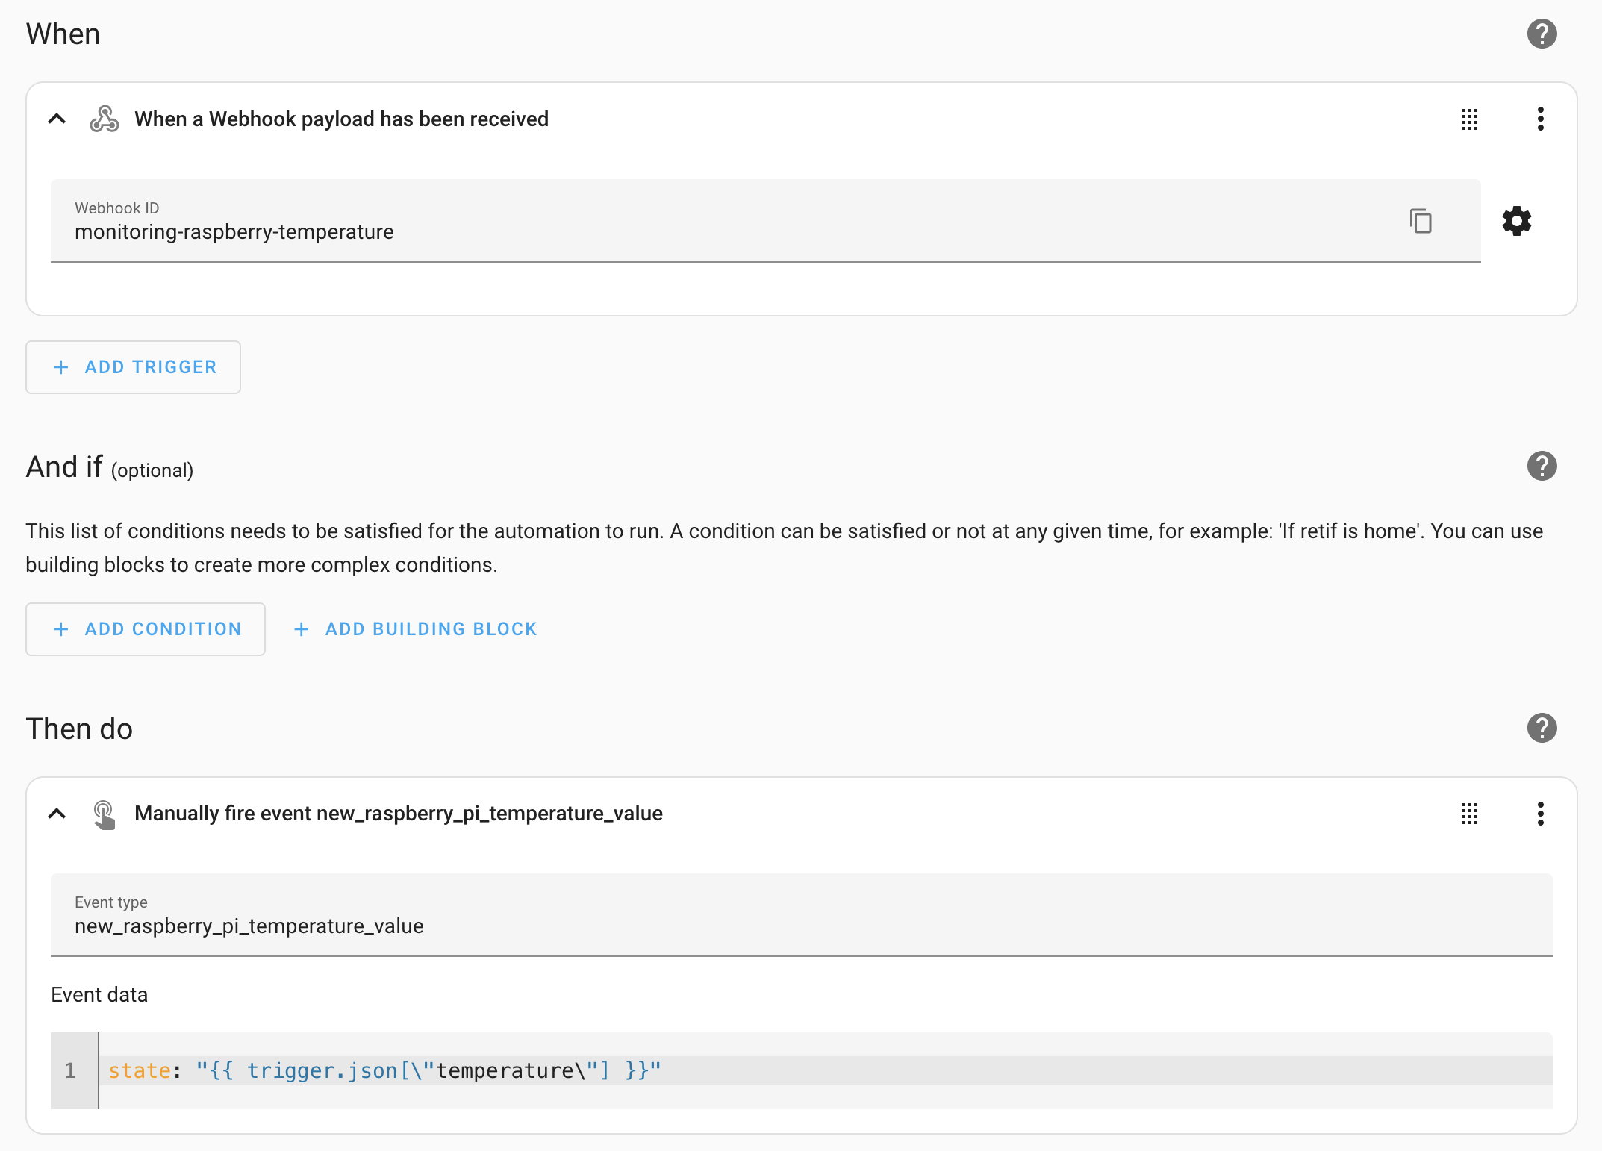The height and width of the screenshot is (1151, 1602).
Task: Click the plus icon on Add Building Block
Action: pos(302,629)
